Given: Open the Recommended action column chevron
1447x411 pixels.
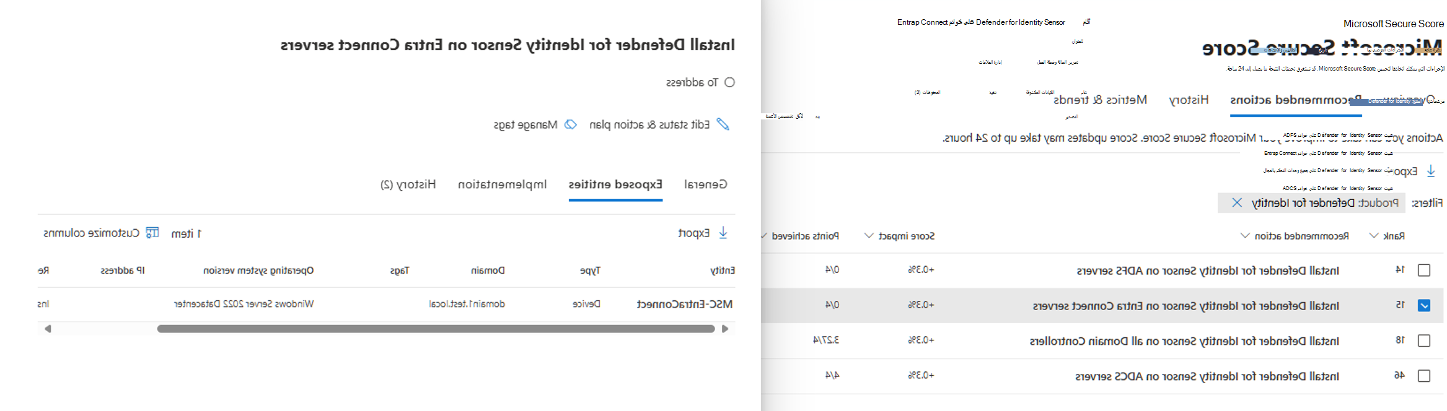Looking at the screenshot, I should tap(1245, 236).
